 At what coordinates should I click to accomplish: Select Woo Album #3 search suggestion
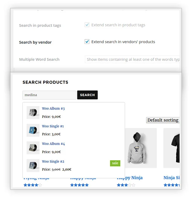(x=53, y=109)
